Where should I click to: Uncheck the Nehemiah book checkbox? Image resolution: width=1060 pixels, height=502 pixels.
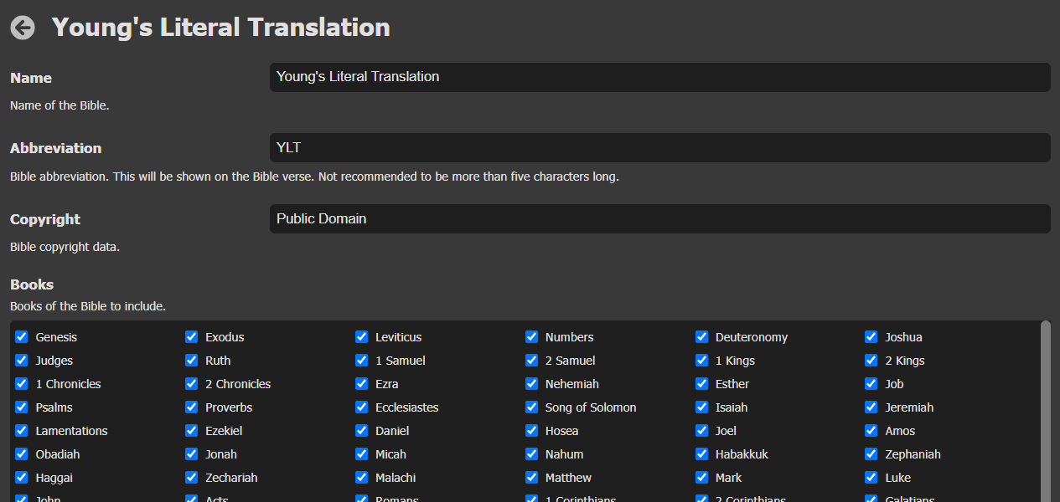[532, 384]
